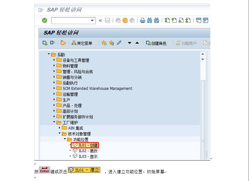This screenshot has height=181, width=249.
Task: Collapse the 功能位置 folder
Action: (x=65, y=139)
